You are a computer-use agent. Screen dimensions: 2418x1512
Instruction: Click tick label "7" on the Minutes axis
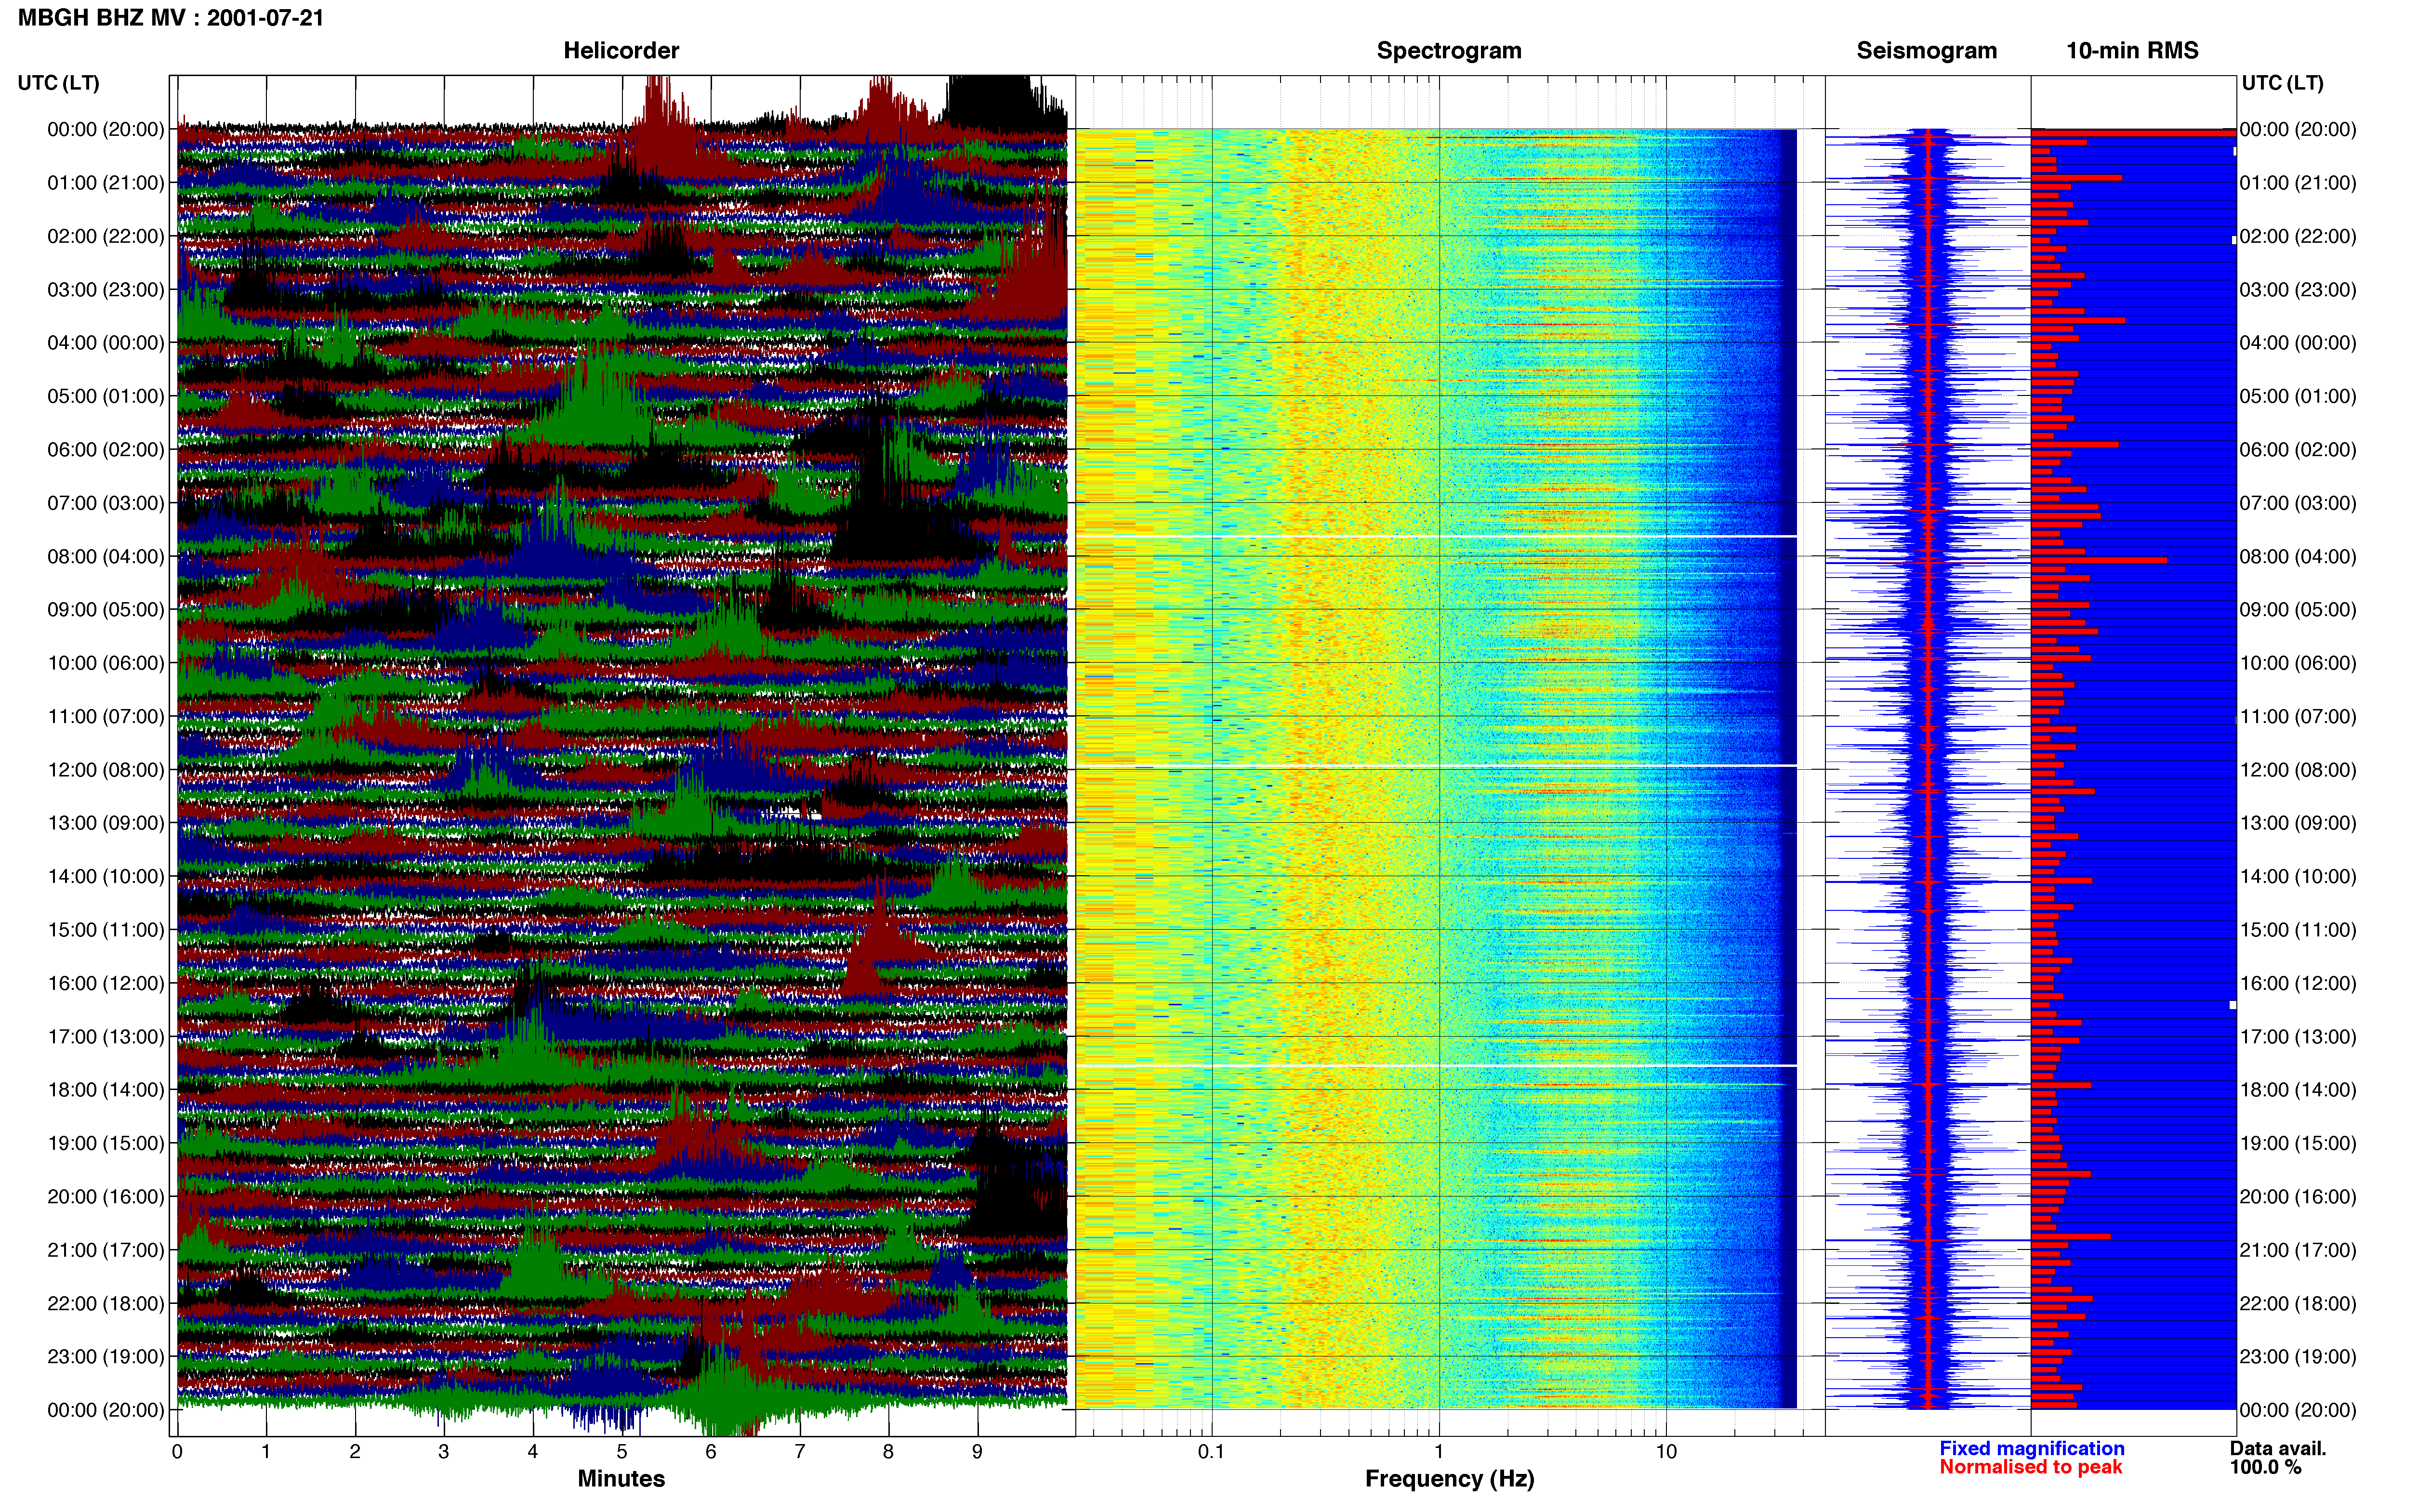800,1452
